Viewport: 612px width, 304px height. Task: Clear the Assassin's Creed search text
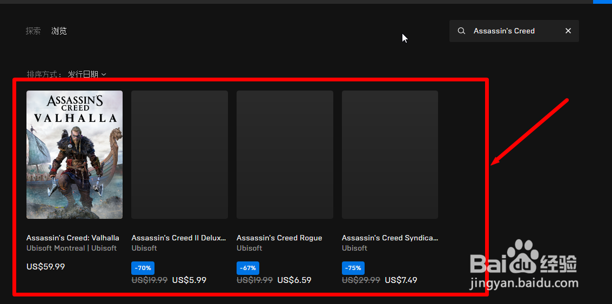pyautogui.click(x=568, y=31)
